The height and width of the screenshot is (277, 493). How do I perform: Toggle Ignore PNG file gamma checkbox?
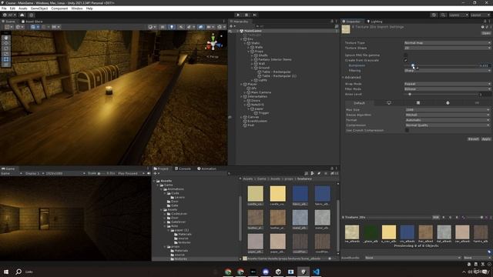coord(406,55)
